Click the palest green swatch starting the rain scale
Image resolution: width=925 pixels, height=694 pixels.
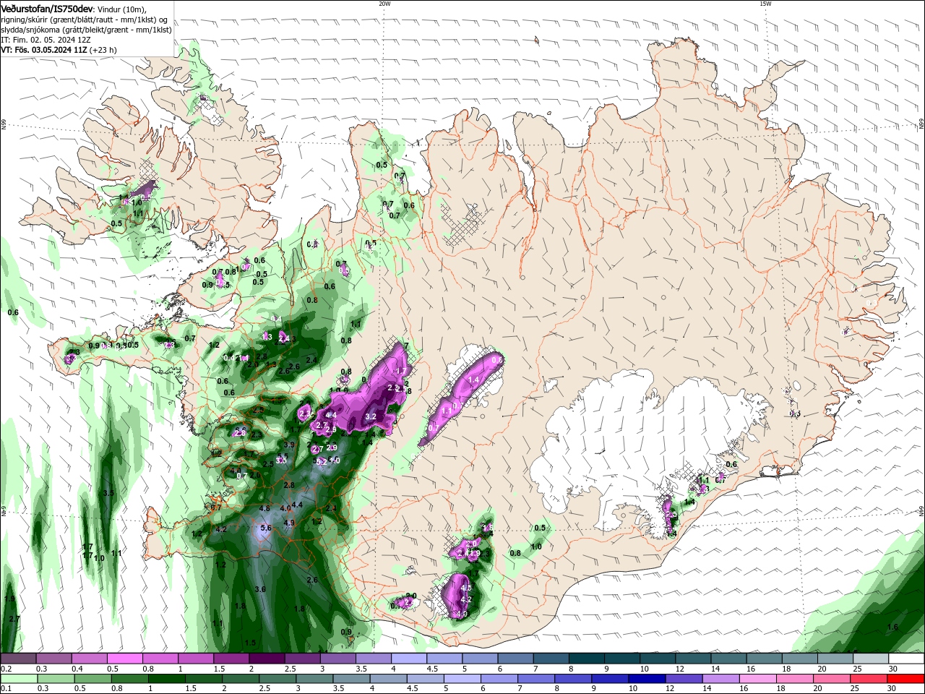[x=18, y=679]
